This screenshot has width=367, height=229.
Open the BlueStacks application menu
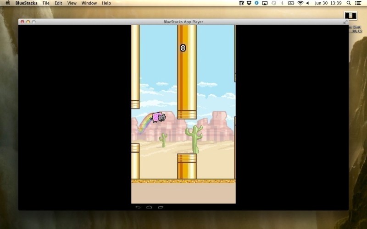coord(26,3)
